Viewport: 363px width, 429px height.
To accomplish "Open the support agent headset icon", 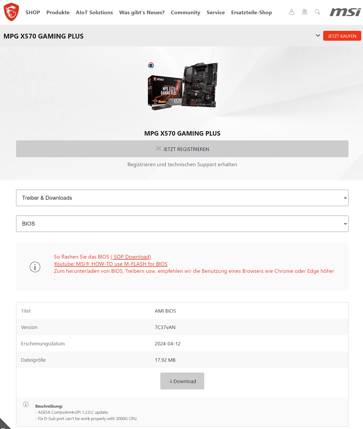I will tap(305, 12).
